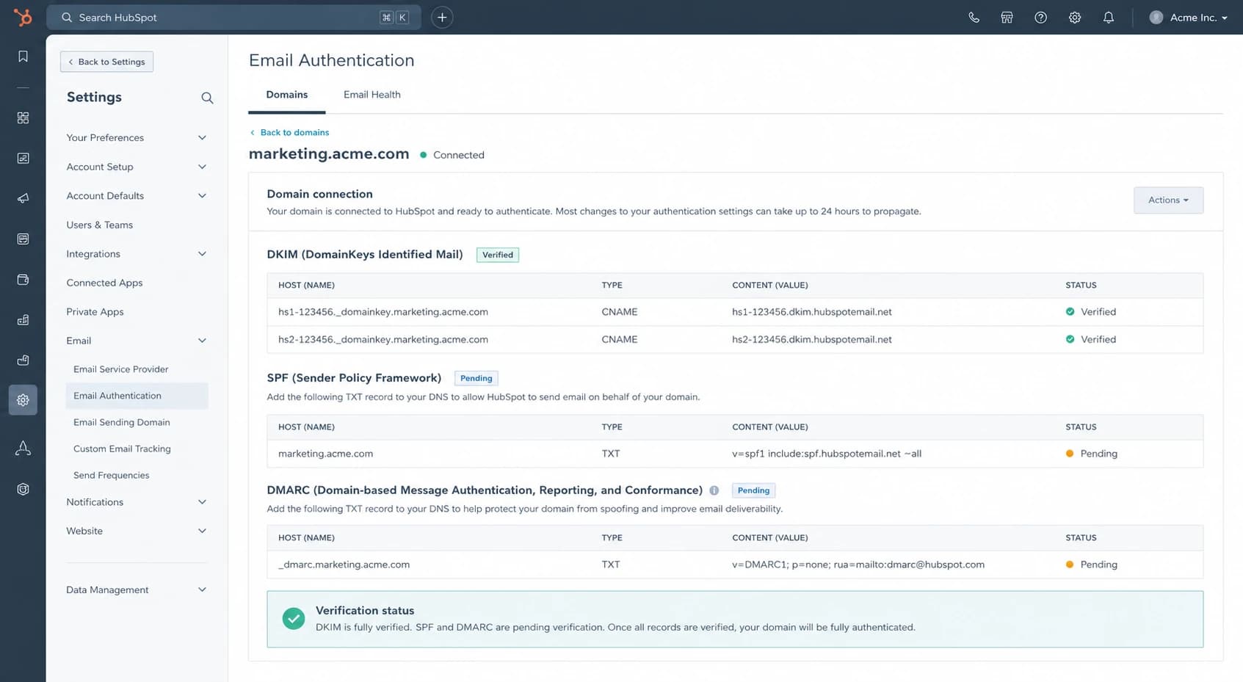Expand Account Setup section
Screen dimensions: 1243x682
pos(137,167)
